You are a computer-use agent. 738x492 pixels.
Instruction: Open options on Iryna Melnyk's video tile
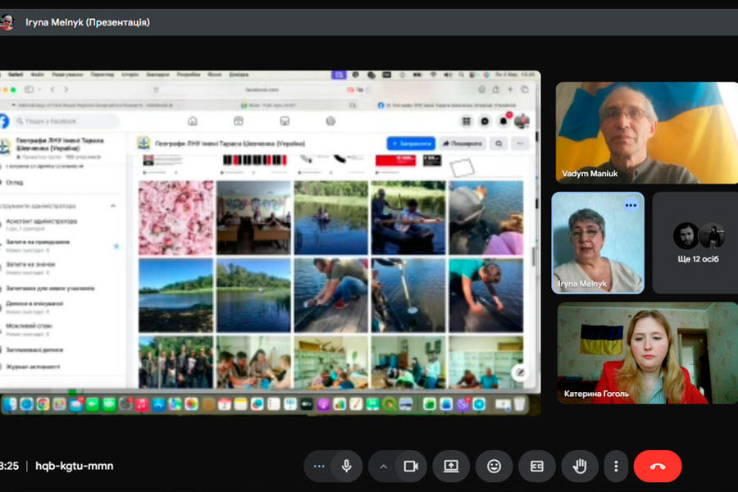pyautogui.click(x=631, y=205)
